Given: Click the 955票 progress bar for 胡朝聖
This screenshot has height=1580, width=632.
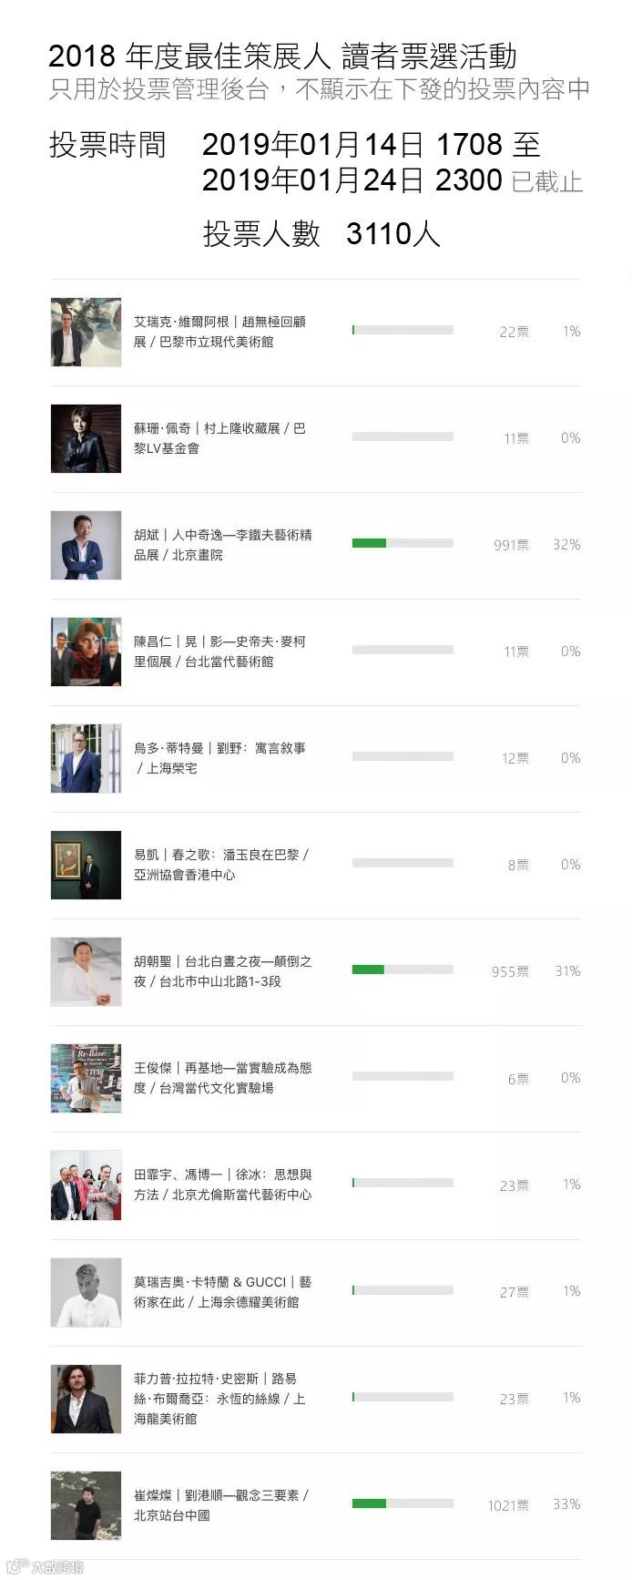Looking at the screenshot, I should (403, 970).
